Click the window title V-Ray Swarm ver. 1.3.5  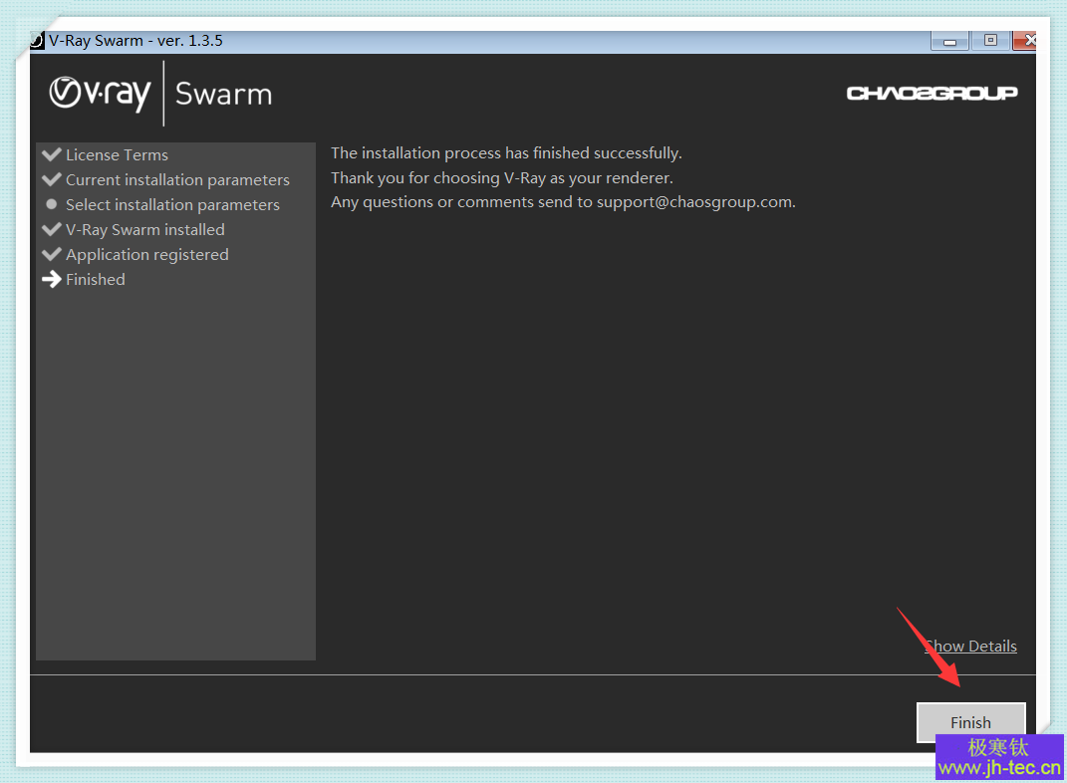coord(135,41)
